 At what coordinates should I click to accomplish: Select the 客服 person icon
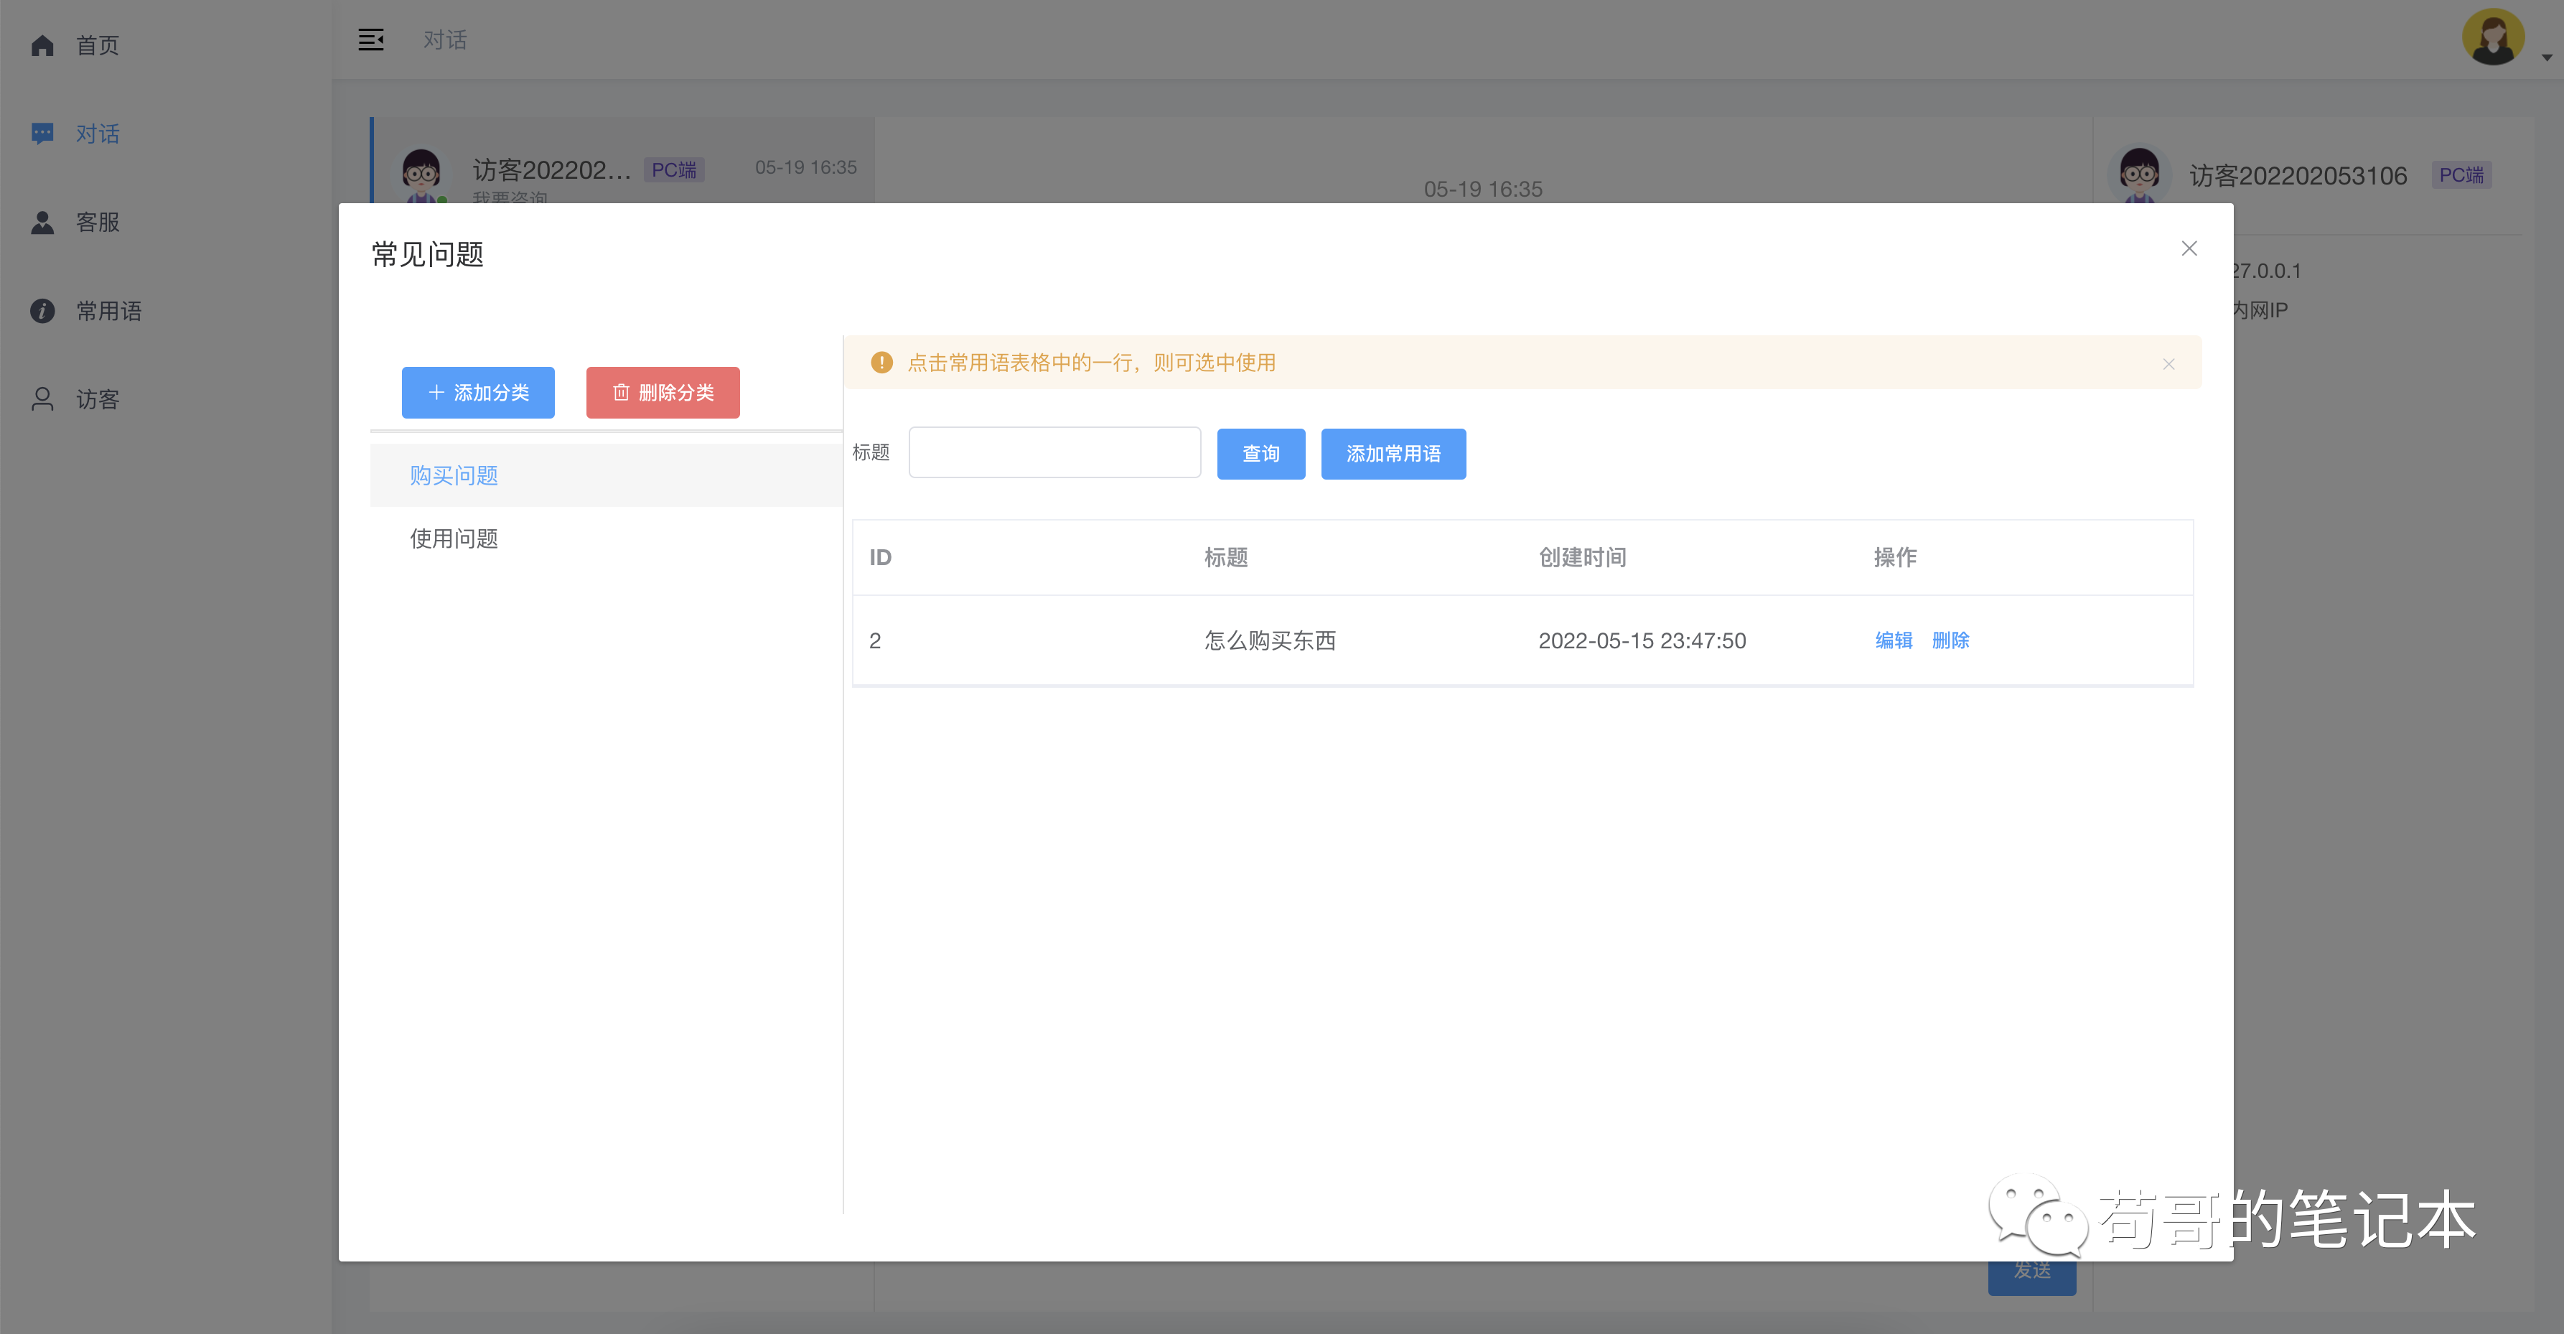pos(42,222)
